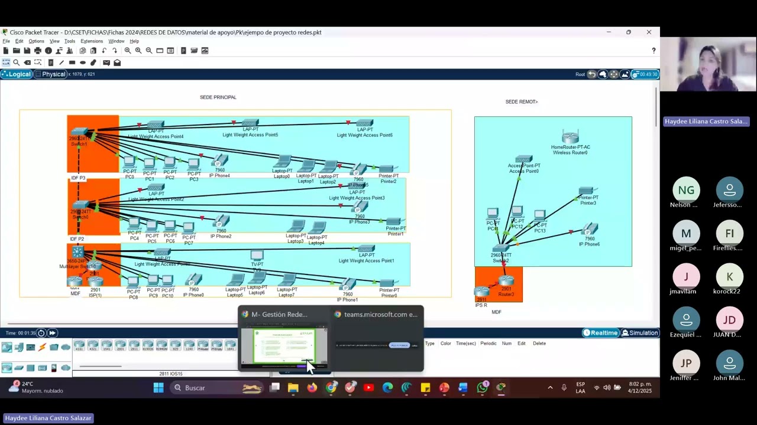Switch to Physical workspace view

(50, 74)
